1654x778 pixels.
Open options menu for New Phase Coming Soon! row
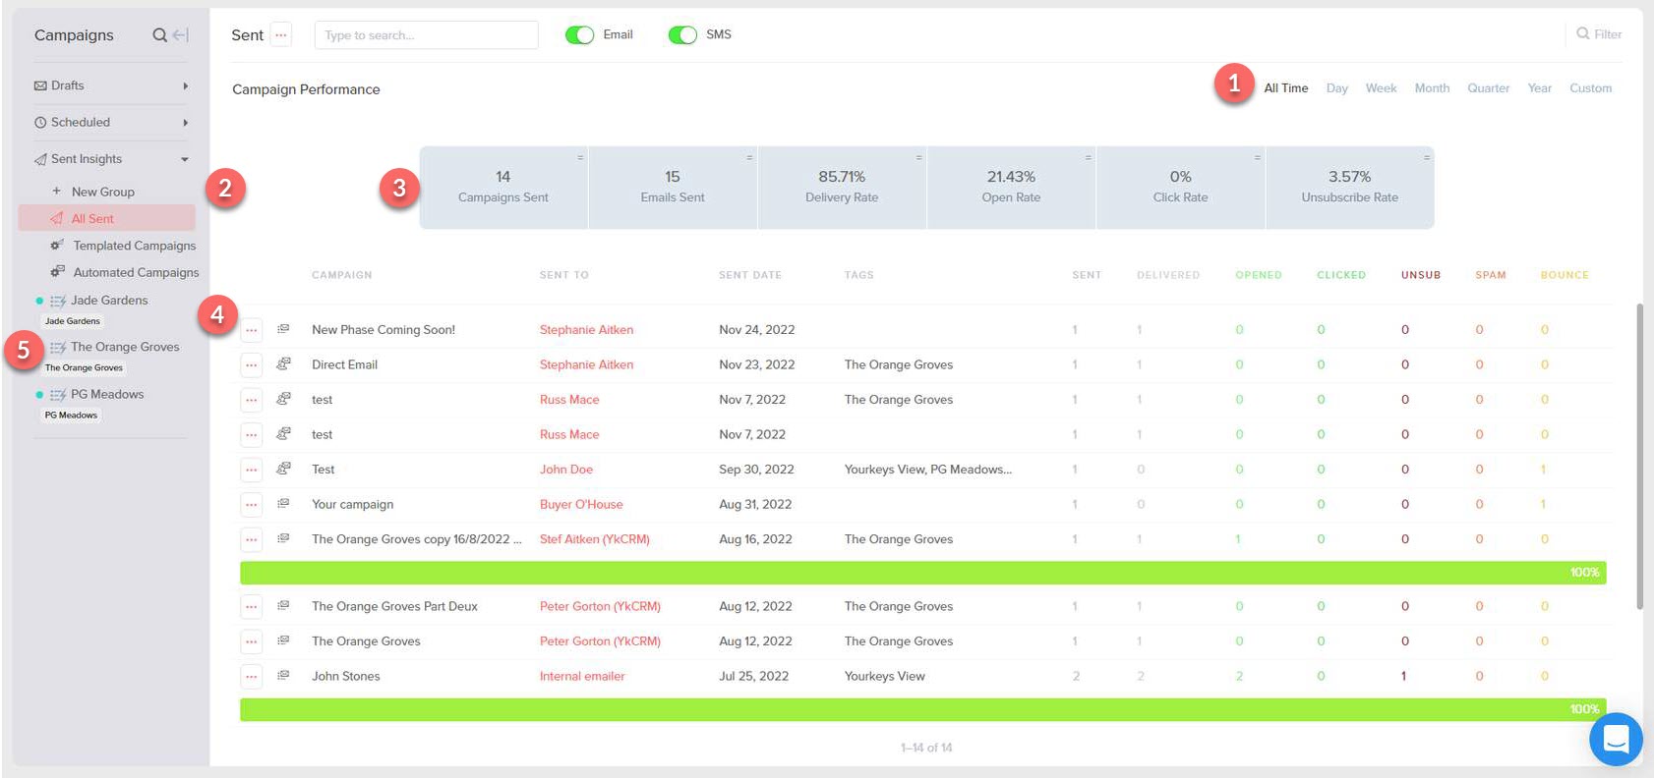point(252,330)
